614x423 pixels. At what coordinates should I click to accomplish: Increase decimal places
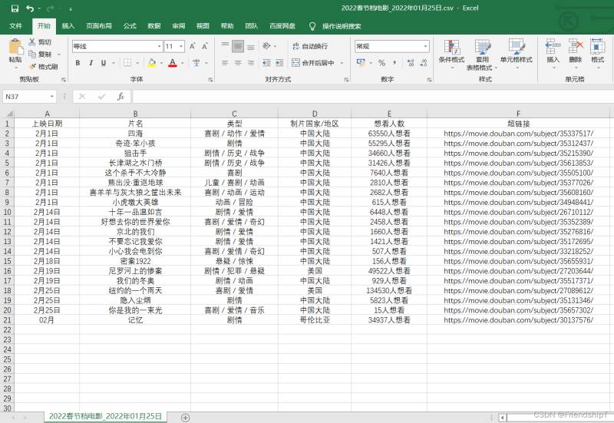(411, 63)
